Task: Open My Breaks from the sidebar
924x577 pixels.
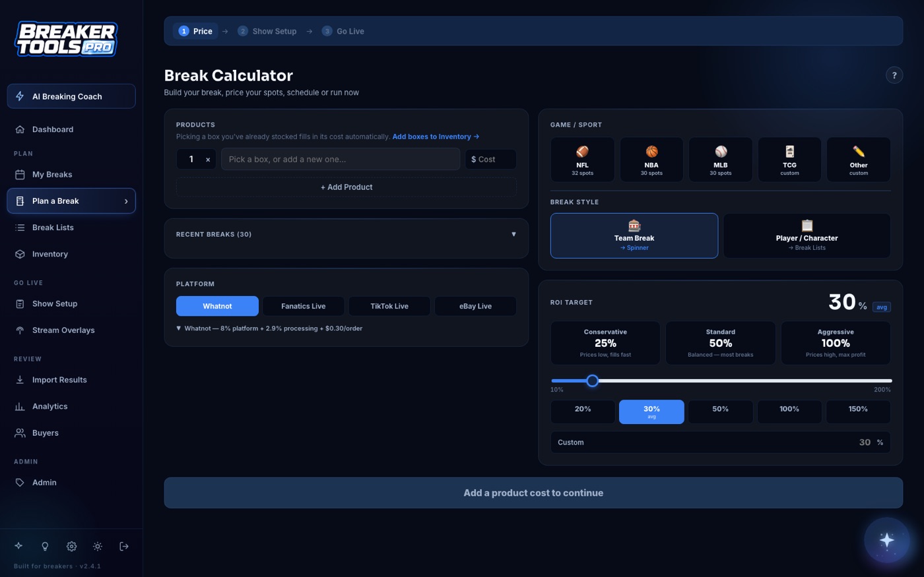Action: [71, 175]
